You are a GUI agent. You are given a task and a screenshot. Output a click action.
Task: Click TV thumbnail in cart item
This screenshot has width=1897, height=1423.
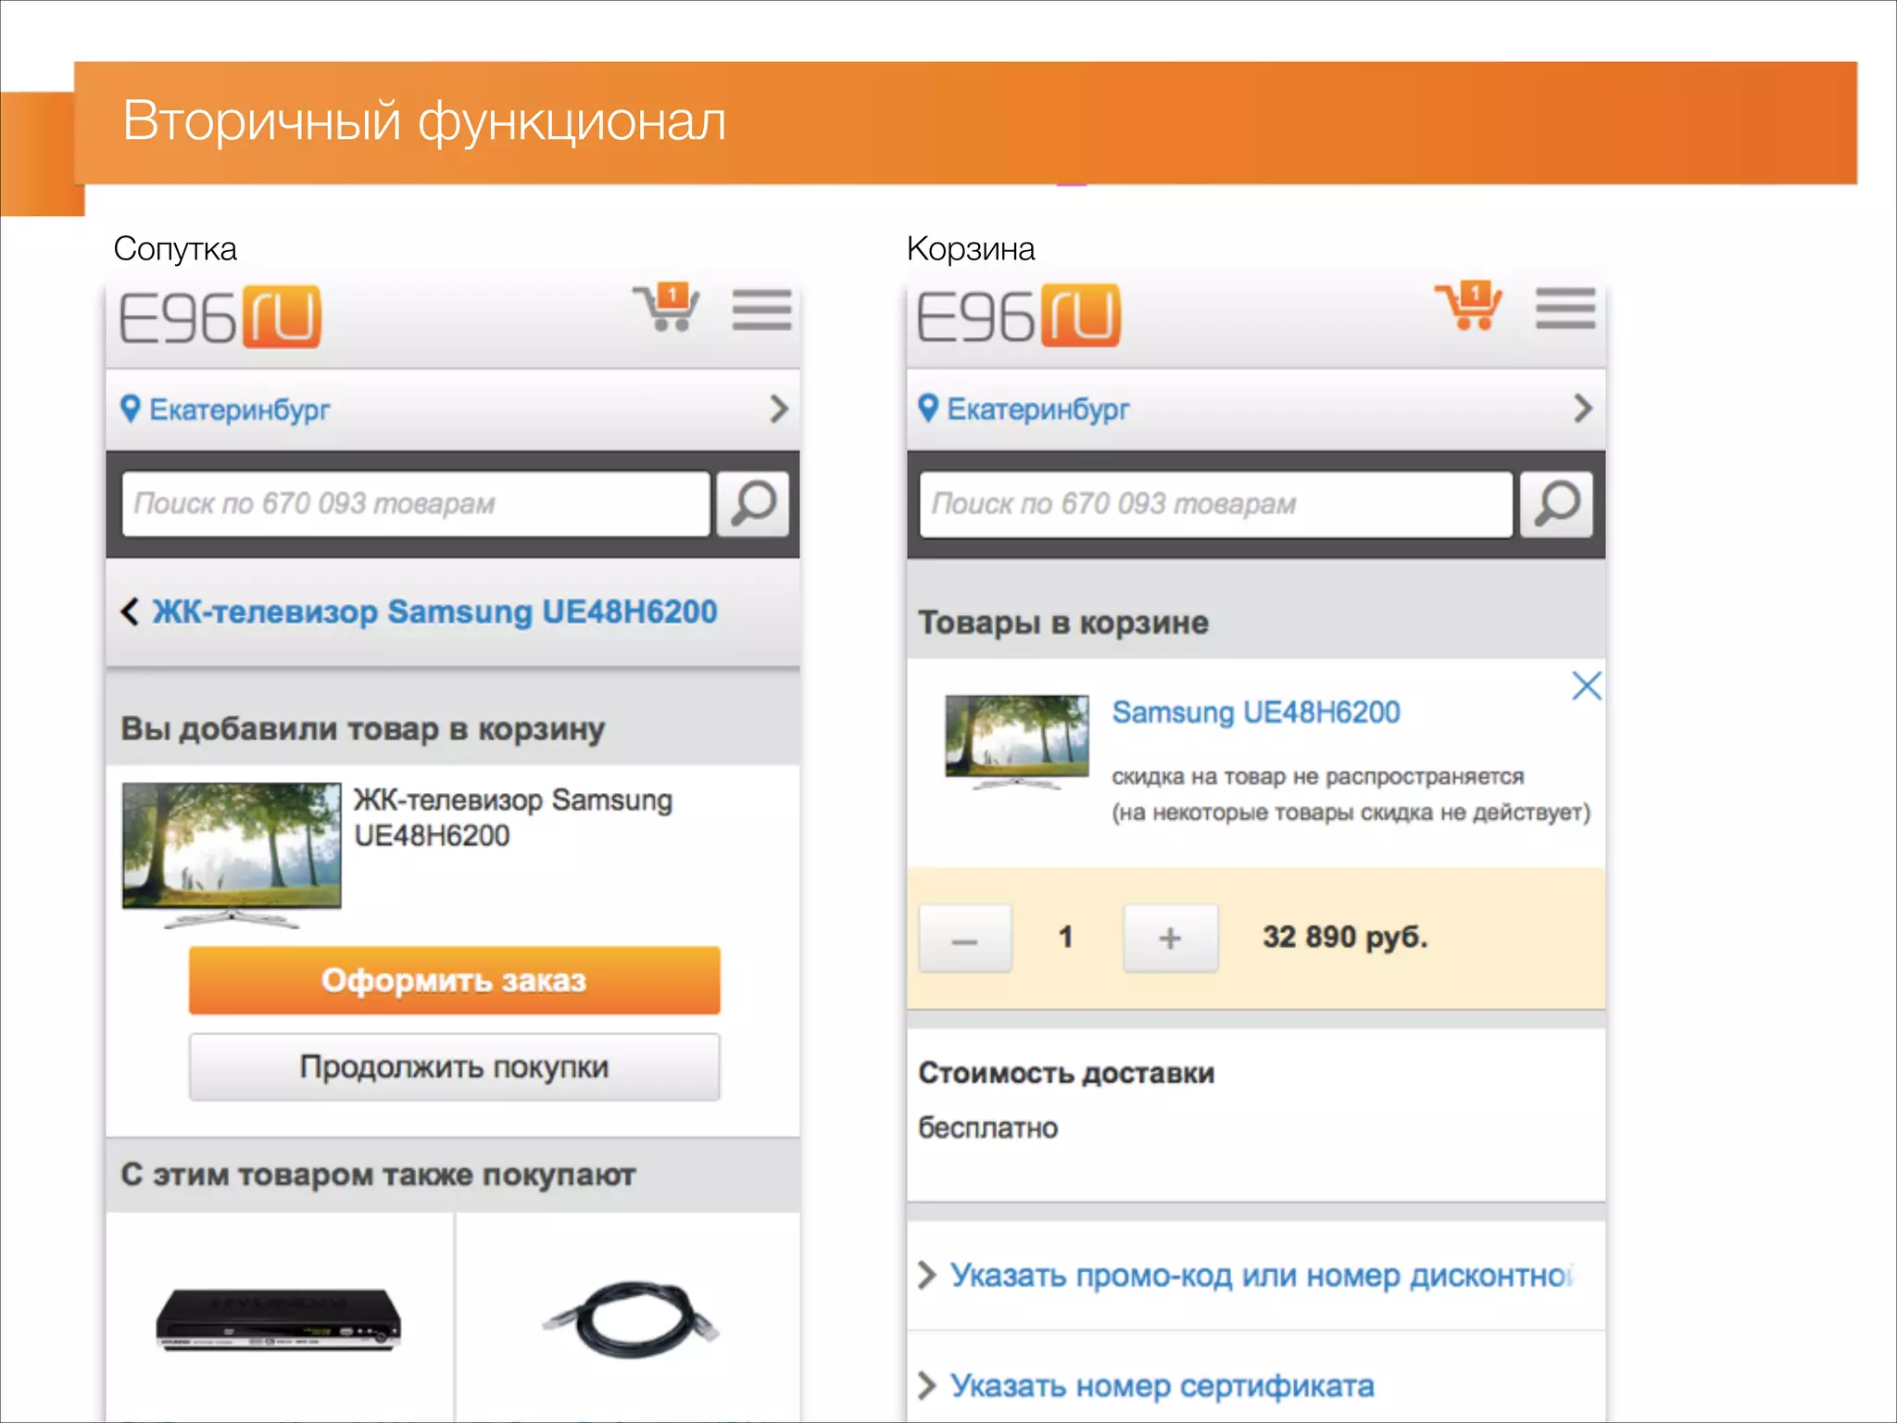tap(1017, 741)
